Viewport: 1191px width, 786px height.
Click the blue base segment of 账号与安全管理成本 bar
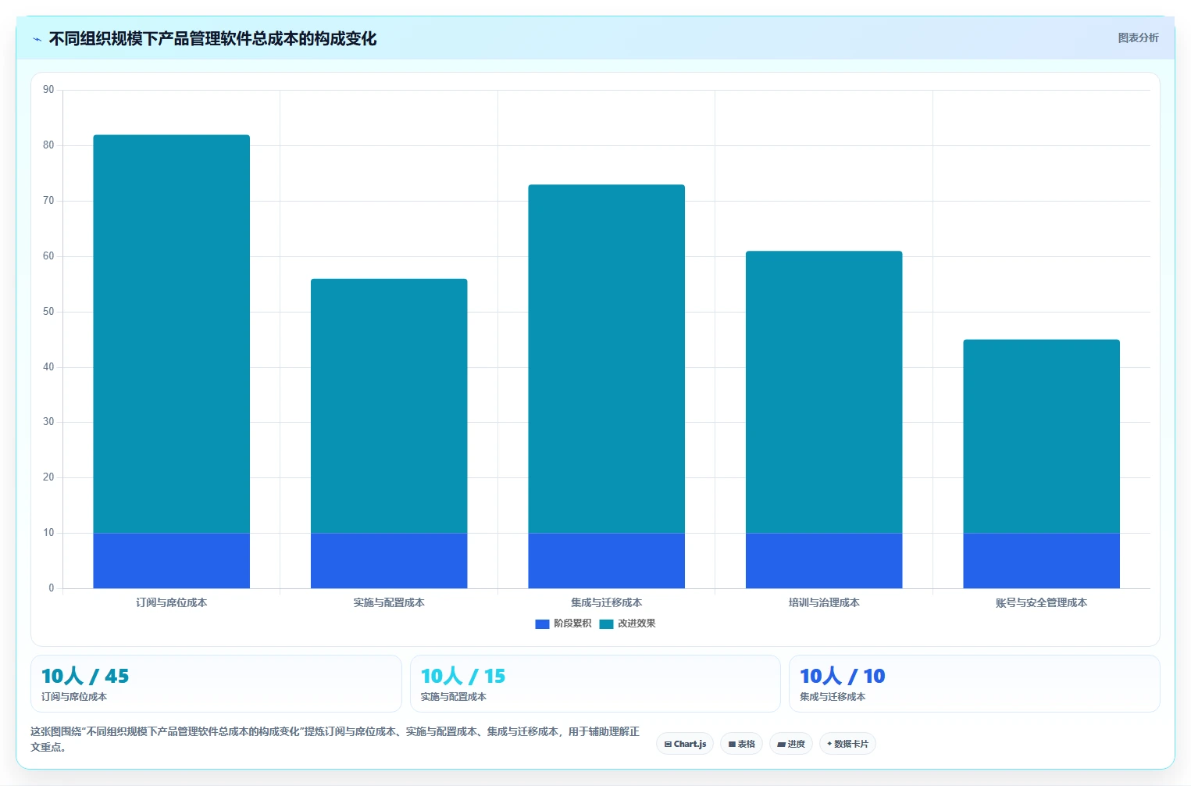tap(1042, 560)
